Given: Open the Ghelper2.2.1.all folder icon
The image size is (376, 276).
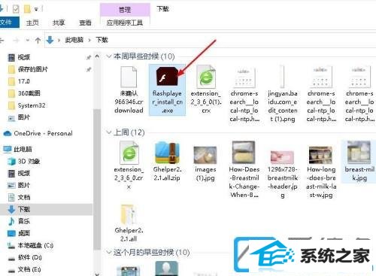Looking at the screenshot, I should pyautogui.click(x=129, y=215).
